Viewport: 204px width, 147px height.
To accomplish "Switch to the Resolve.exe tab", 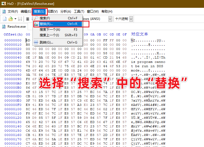I will [x=14, y=27].
